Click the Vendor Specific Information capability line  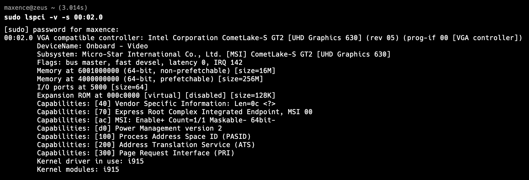156,104
